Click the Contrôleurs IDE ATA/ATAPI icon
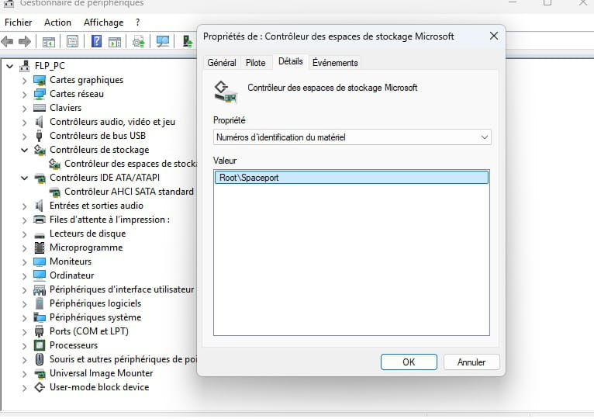The width and height of the screenshot is (594, 419). pyautogui.click(x=40, y=178)
